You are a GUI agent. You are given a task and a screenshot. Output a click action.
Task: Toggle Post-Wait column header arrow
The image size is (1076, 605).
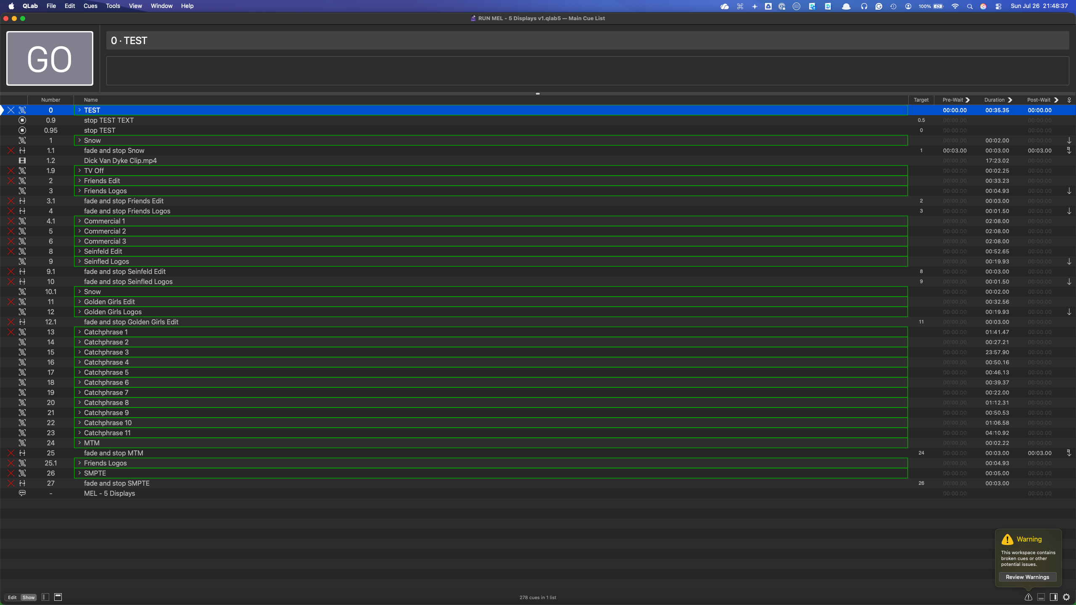1056,100
